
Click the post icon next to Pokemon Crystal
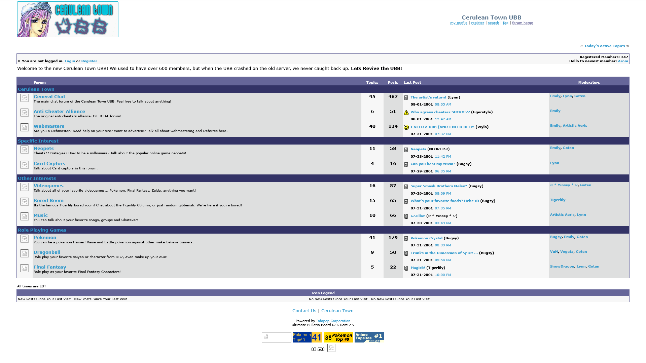[x=406, y=239]
